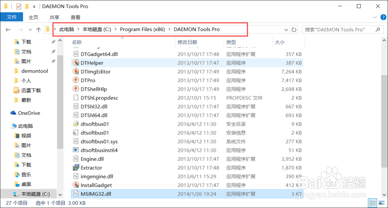Open demontool folder in quick access
388x208 pixels.
[x=35, y=71]
